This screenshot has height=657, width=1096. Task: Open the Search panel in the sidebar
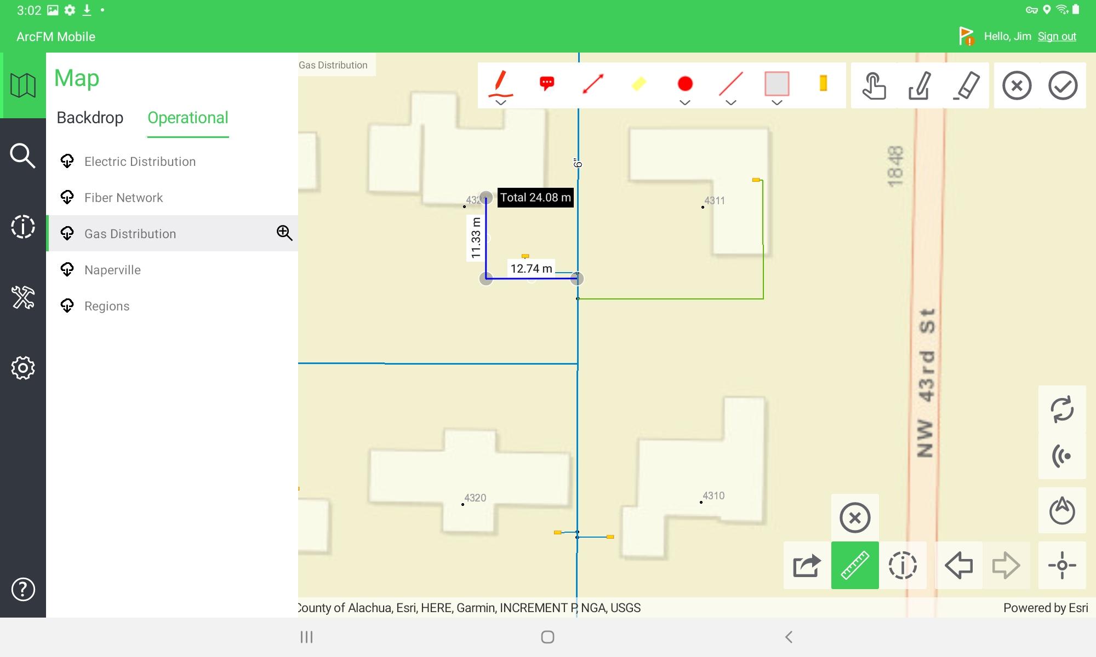click(23, 156)
